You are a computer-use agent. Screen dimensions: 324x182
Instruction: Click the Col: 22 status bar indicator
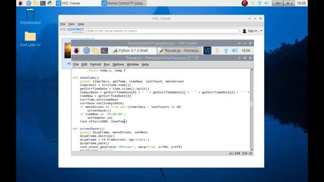247,153
